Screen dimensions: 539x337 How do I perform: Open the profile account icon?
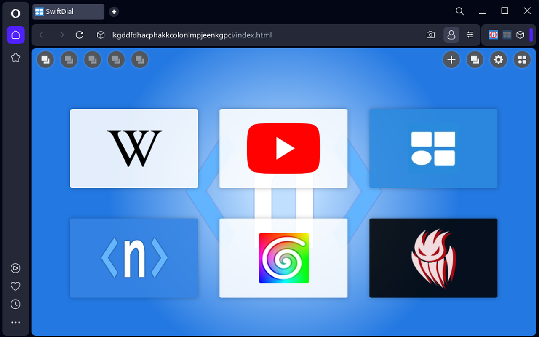[451, 35]
